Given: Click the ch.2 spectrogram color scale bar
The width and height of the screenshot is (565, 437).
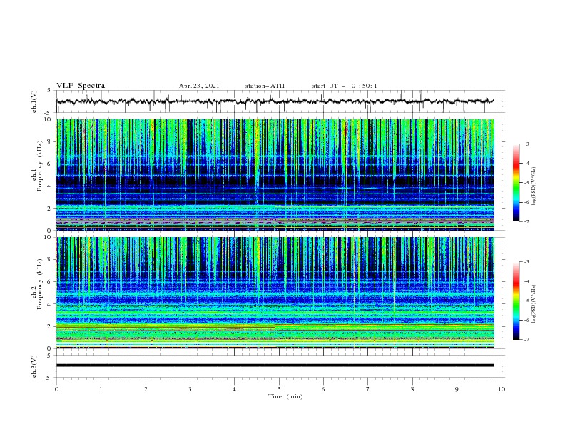Looking at the screenshot, I should pos(516,301).
